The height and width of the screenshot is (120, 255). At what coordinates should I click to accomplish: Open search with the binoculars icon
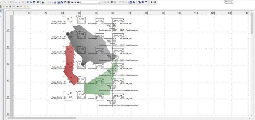[78, 2]
